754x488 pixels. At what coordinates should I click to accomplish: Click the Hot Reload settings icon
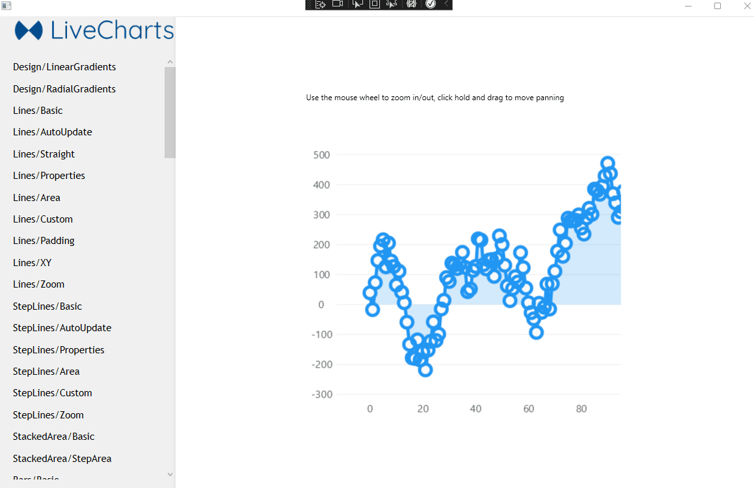[x=411, y=4]
